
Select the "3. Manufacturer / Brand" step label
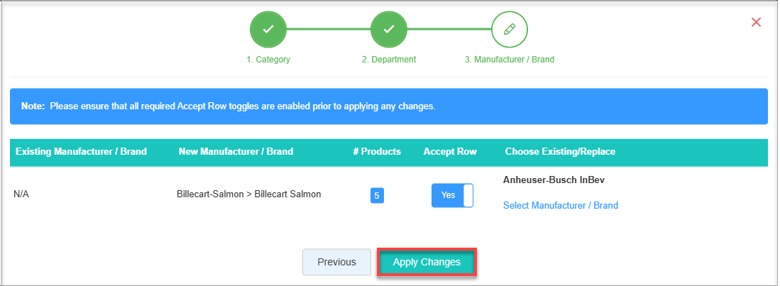pyautogui.click(x=509, y=60)
